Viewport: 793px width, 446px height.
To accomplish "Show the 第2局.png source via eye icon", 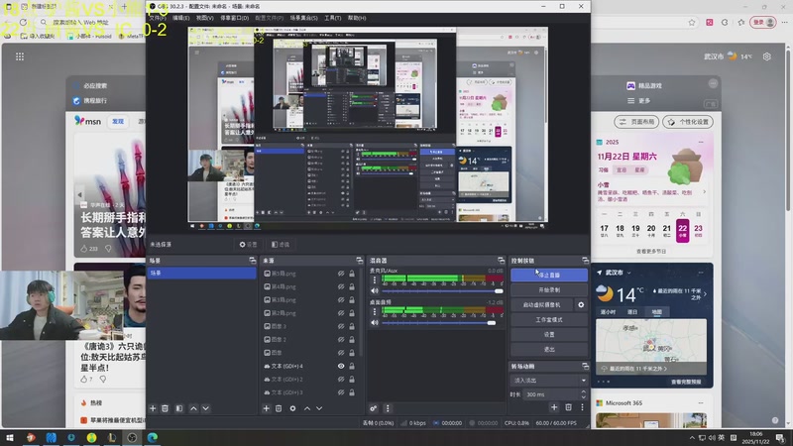I will 341,313.
